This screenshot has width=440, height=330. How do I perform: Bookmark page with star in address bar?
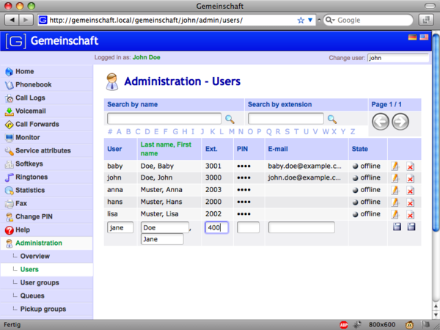click(x=301, y=20)
